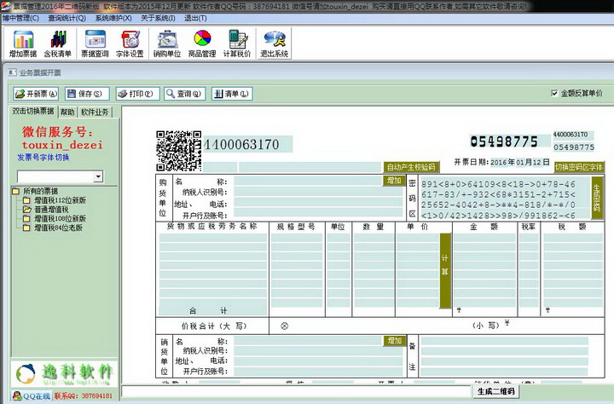Click 购货单位 名称 input field

[308, 181]
